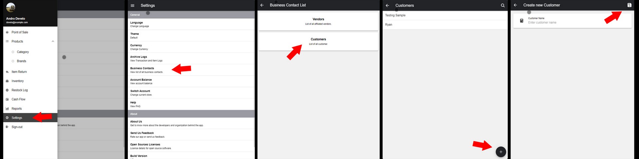Open Inventory from the drawer
This screenshot has width=639, height=159.
point(30,81)
